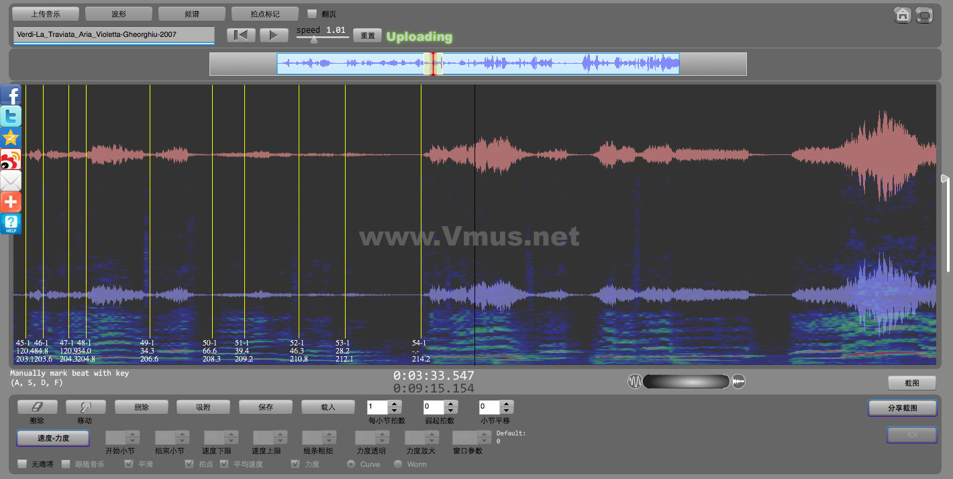Image resolution: width=953 pixels, height=479 pixels.
Task: Toggle the 拍点 checkbox
Action: pyautogui.click(x=190, y=464)
